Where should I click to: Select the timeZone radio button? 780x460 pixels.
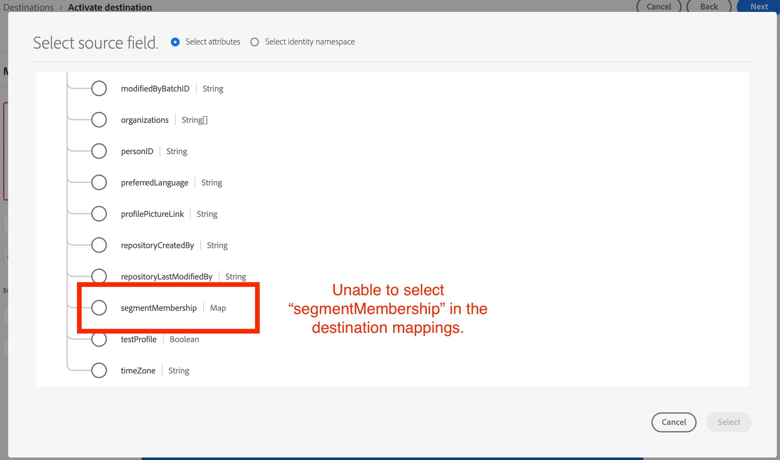point(99,370)
